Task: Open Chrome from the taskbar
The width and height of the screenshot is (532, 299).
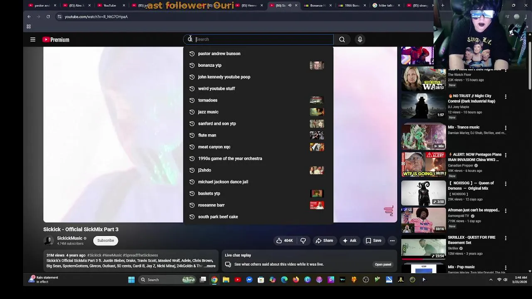Action: click(214, 279)
